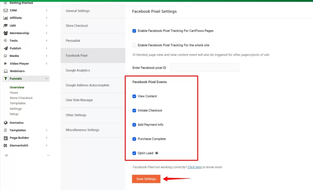Click the Membership people icon
The image size is (313, 190).
coord(6,33)
